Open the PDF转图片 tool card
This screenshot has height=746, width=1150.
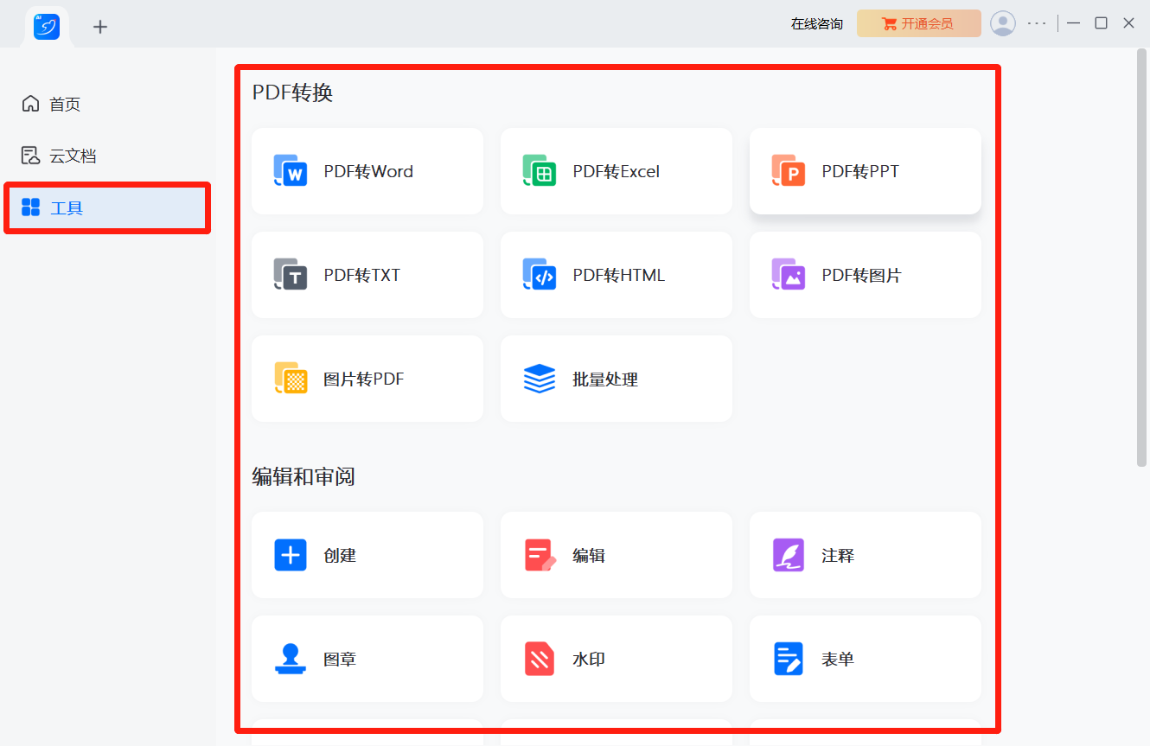(x=866, y=275)
